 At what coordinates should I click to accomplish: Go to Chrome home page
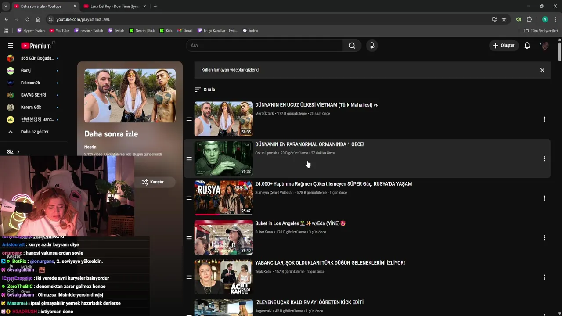(38, 19)
